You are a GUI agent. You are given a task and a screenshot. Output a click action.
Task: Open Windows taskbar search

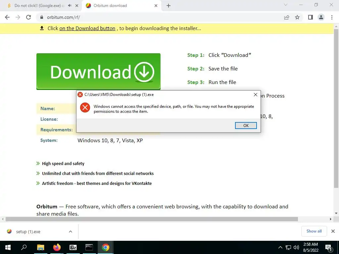(x=24, y=247)
